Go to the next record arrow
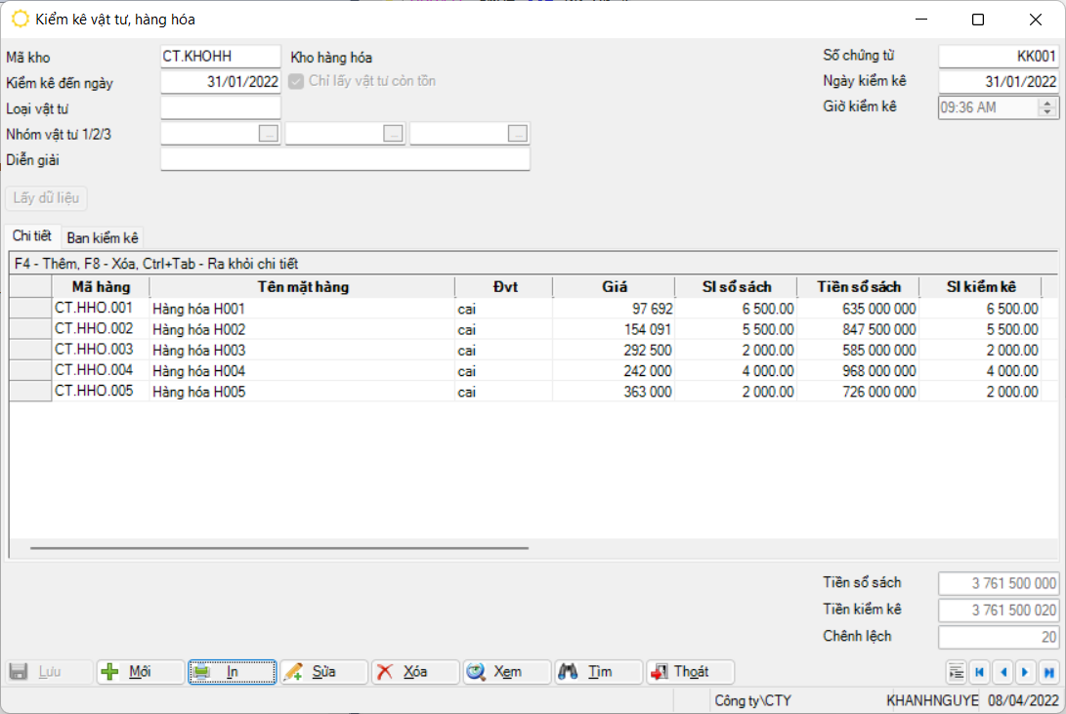The image size is (1066, 714). pos(1025,672)
